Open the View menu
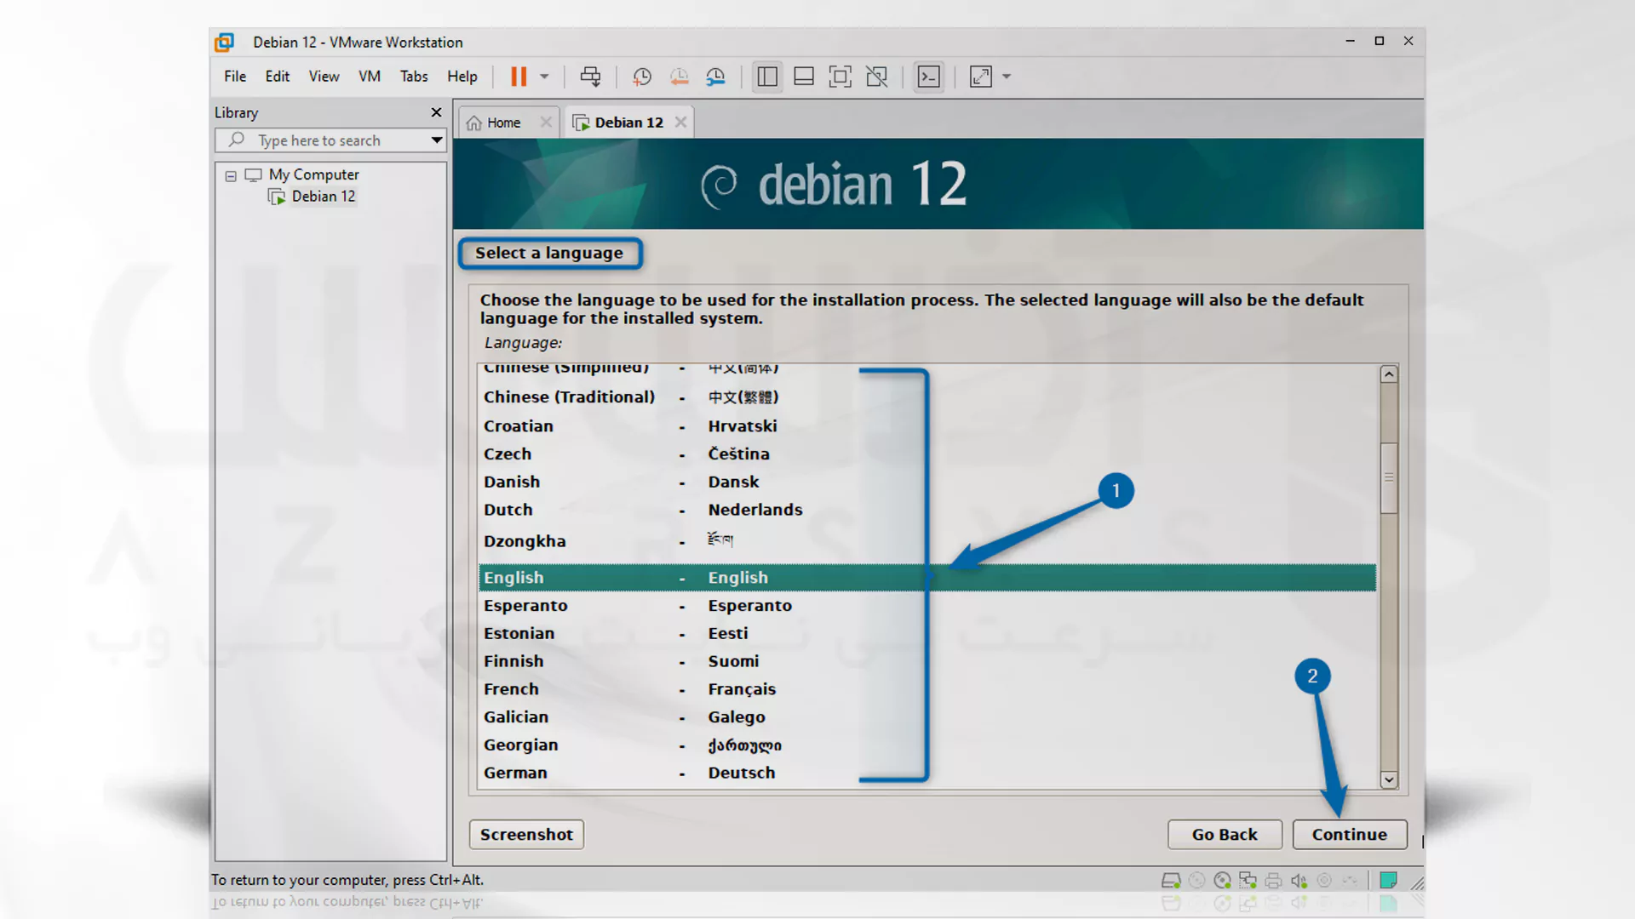 click(x=324, y=77)
